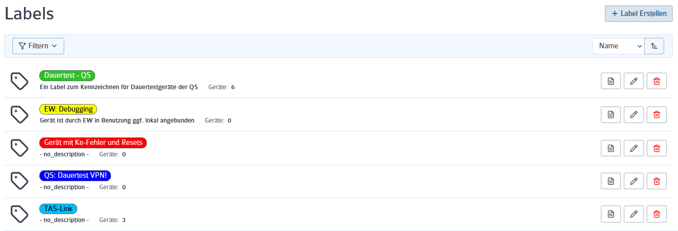Open details document for TAS-Link label
Image resolution: width=678 pixels, height=231 pixels.
[611, 214]
